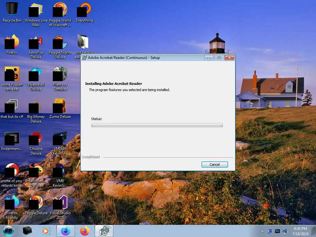Select the Bejeweled Deluxe desktop icon
The width and height of the screenshot is (316, 237).
36,79
